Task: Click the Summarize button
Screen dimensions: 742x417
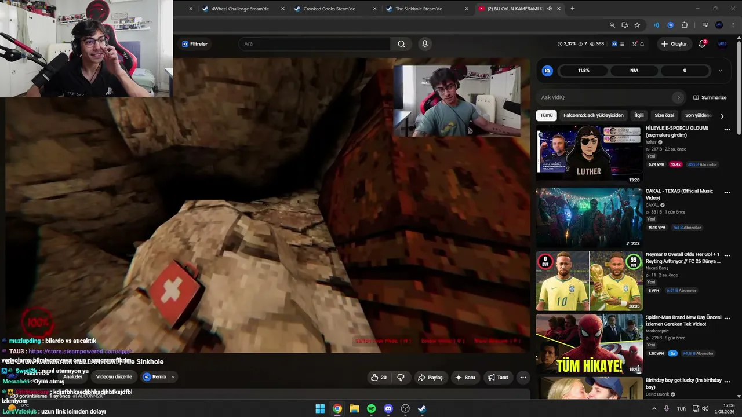Action: [x=710, y=97]
